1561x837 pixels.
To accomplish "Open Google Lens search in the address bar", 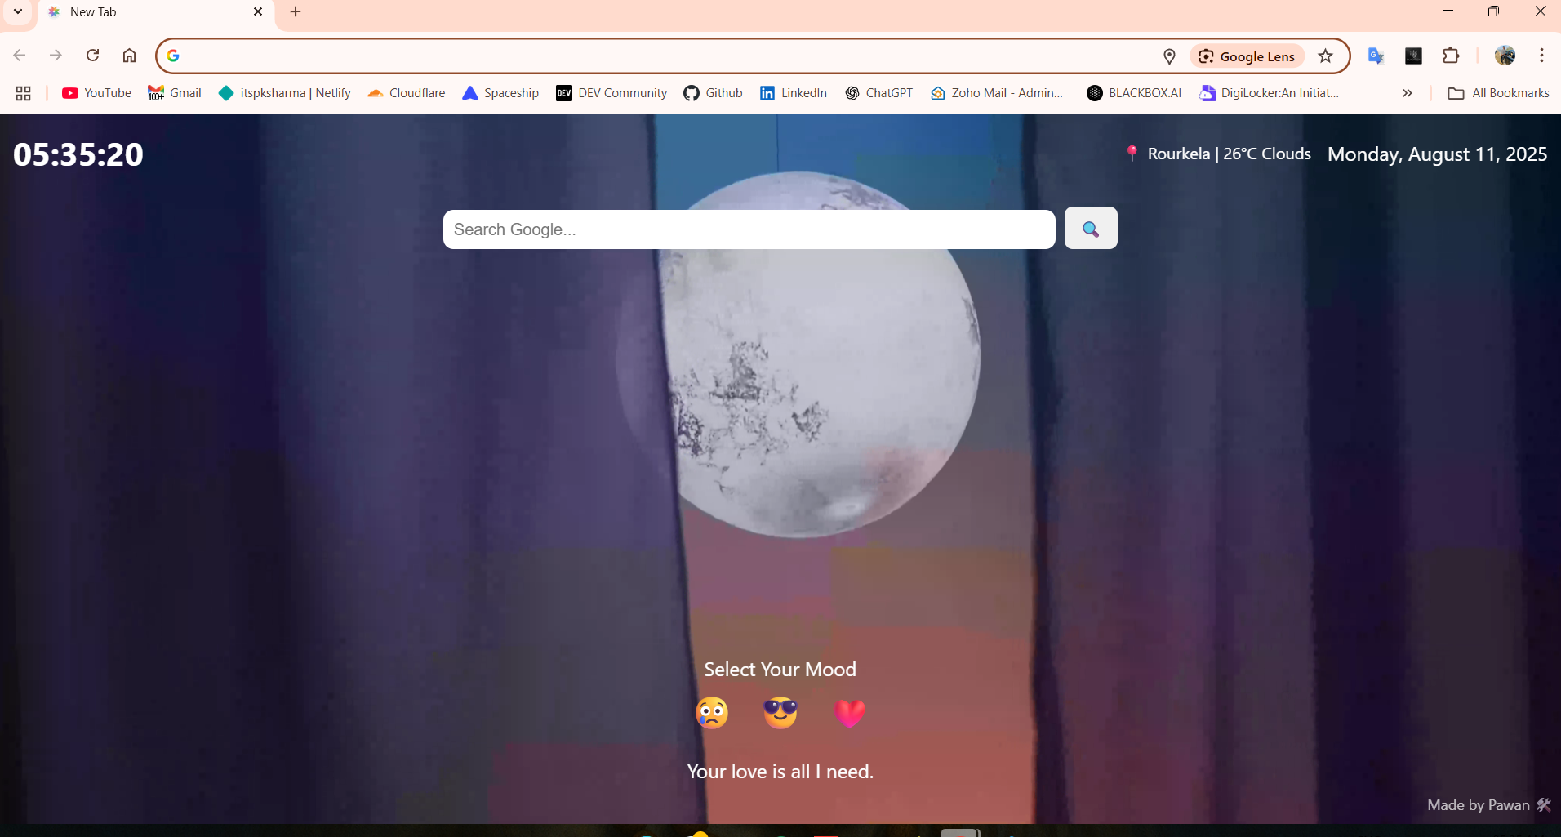I will pyautogui.click(x=1247, y=56).
